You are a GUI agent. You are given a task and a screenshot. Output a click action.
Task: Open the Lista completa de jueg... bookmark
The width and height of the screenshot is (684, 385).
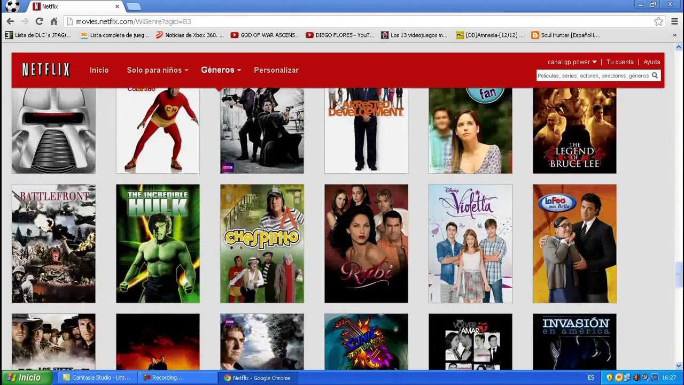114,35
